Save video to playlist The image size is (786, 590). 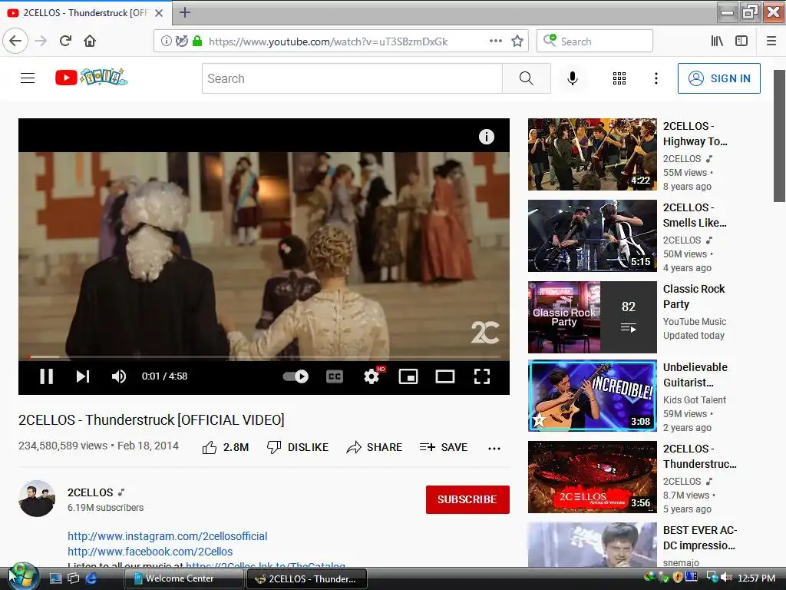click(x=444, y=447)
